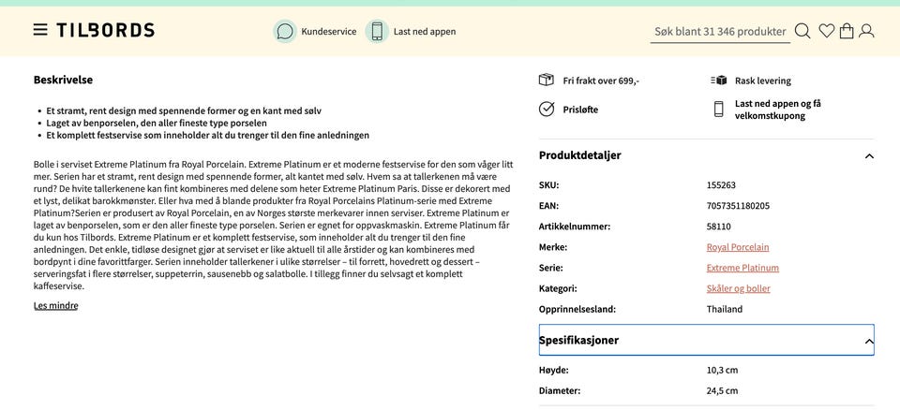Click the free shipping box icon
Viewport: 900px width, 410px height.
pos(547,81)
